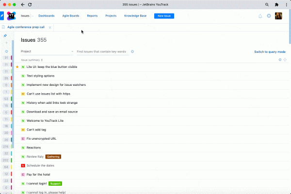Open browser extensions puzzle icon
This screenshot has width=291, height=194.
tap(276, 5)
